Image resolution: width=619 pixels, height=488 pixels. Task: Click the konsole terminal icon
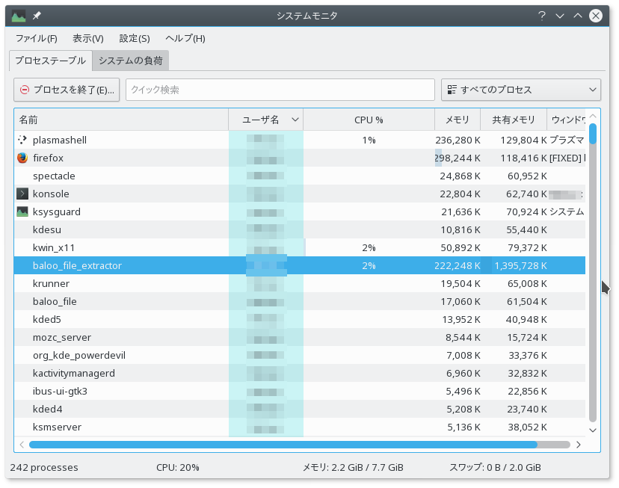point(22,194)
